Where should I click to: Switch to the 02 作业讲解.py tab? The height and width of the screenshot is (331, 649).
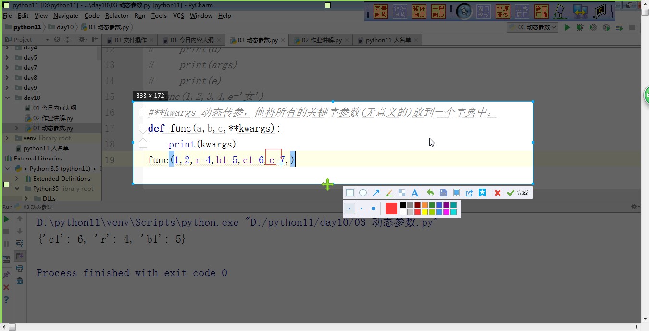pos(322,40)
